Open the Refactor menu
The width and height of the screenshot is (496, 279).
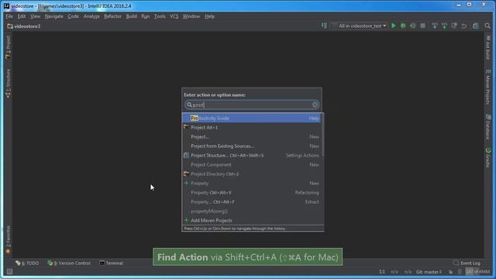[x=112, y=16]
